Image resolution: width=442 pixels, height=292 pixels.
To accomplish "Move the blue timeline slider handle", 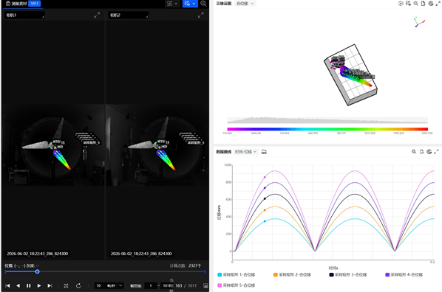I will click(37, 271).
